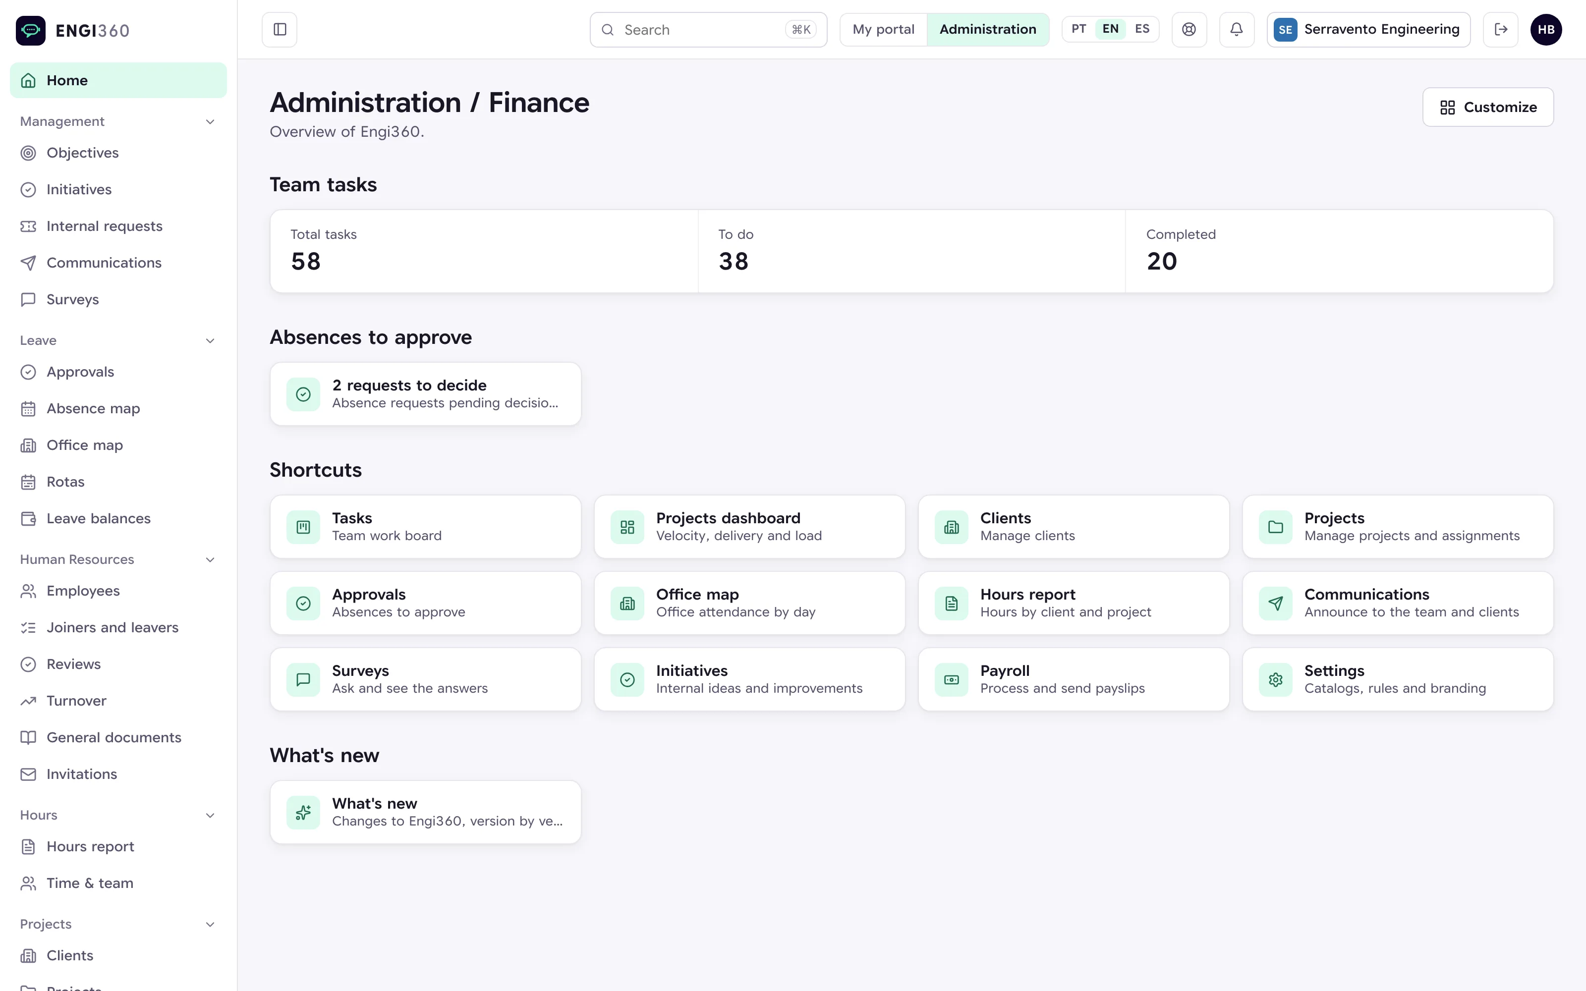Click the Objectives target icon in sidebar
Viewport: 1586px width, 991px height.
click(28, 153)
